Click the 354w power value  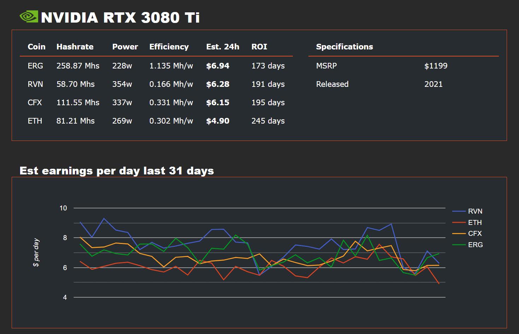122,84
